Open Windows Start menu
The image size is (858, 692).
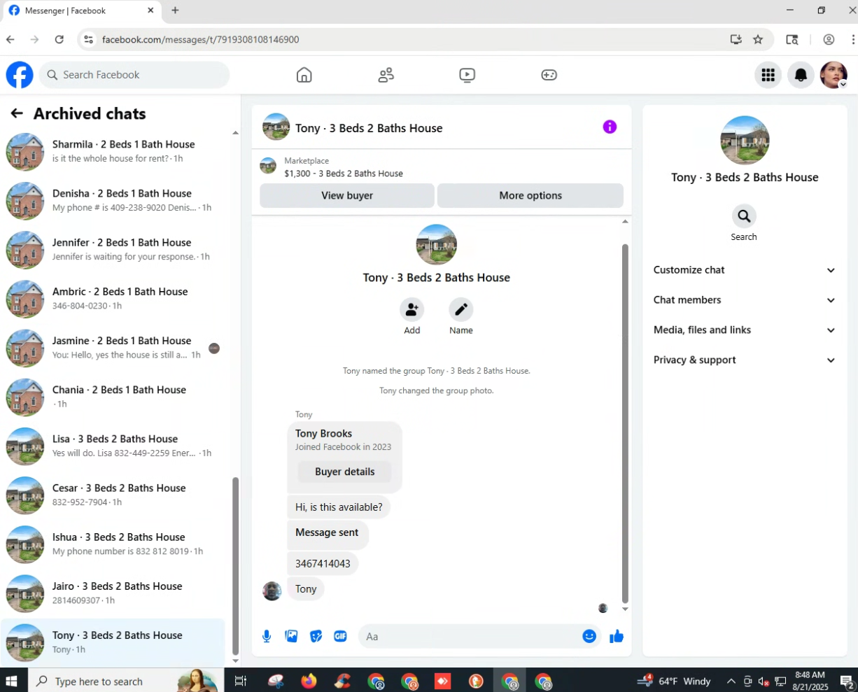[12, 681]
